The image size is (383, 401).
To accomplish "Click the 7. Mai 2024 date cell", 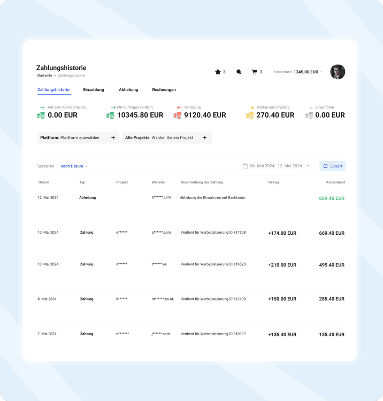I will point(47,334).
